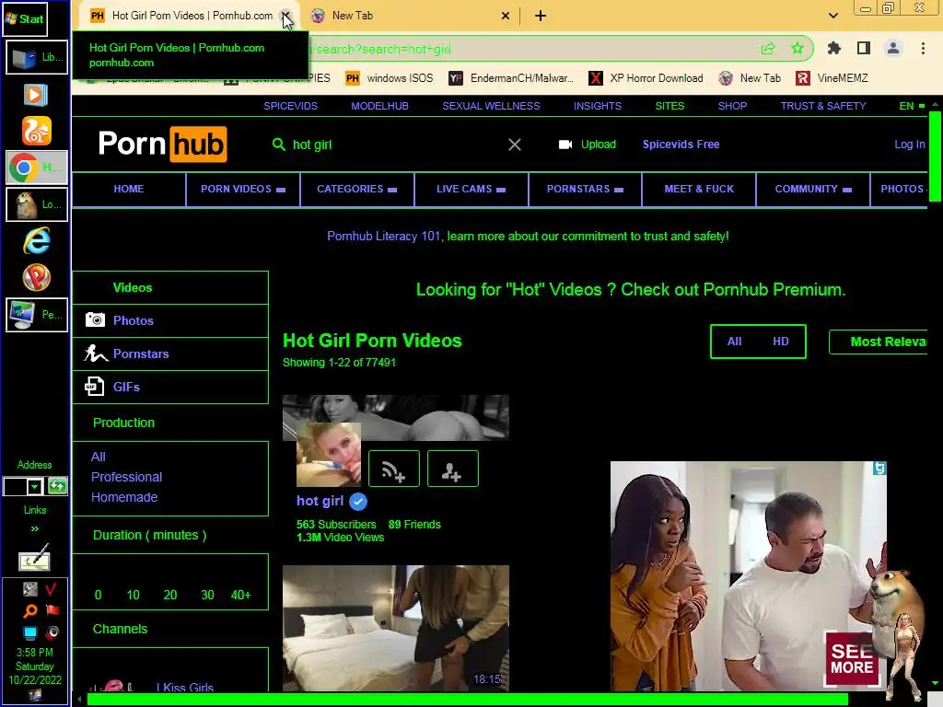This screenshot has width=943, height=707.
Task: Click the share page icon in address bar
Action: pyautogui.click(x=768, y=49)
